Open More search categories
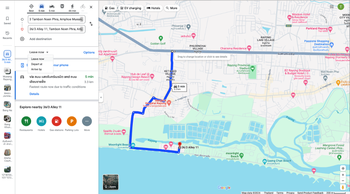 (171, 8)
